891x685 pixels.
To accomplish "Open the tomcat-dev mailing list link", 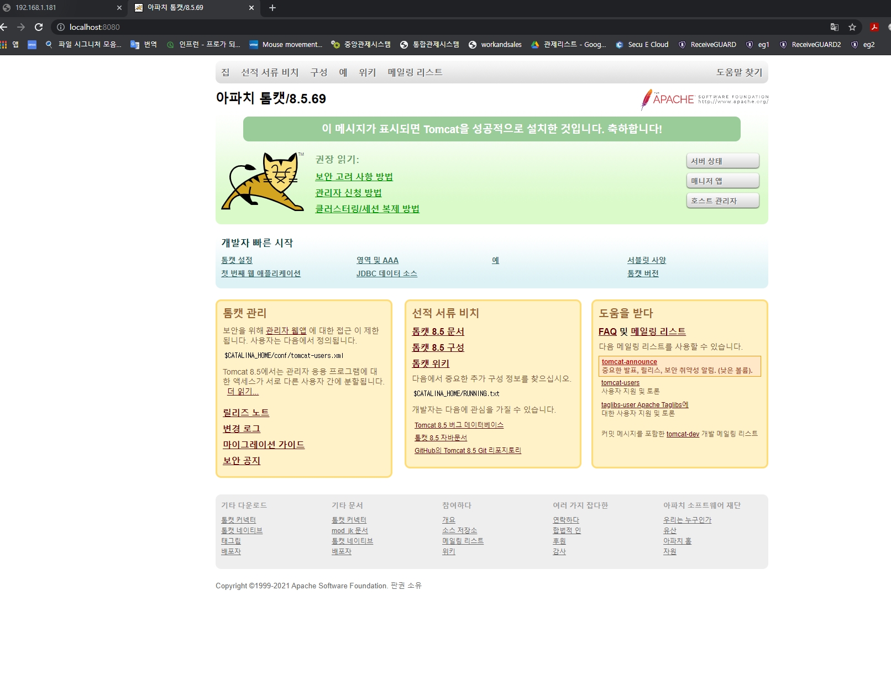I will (x=683, y=434).
